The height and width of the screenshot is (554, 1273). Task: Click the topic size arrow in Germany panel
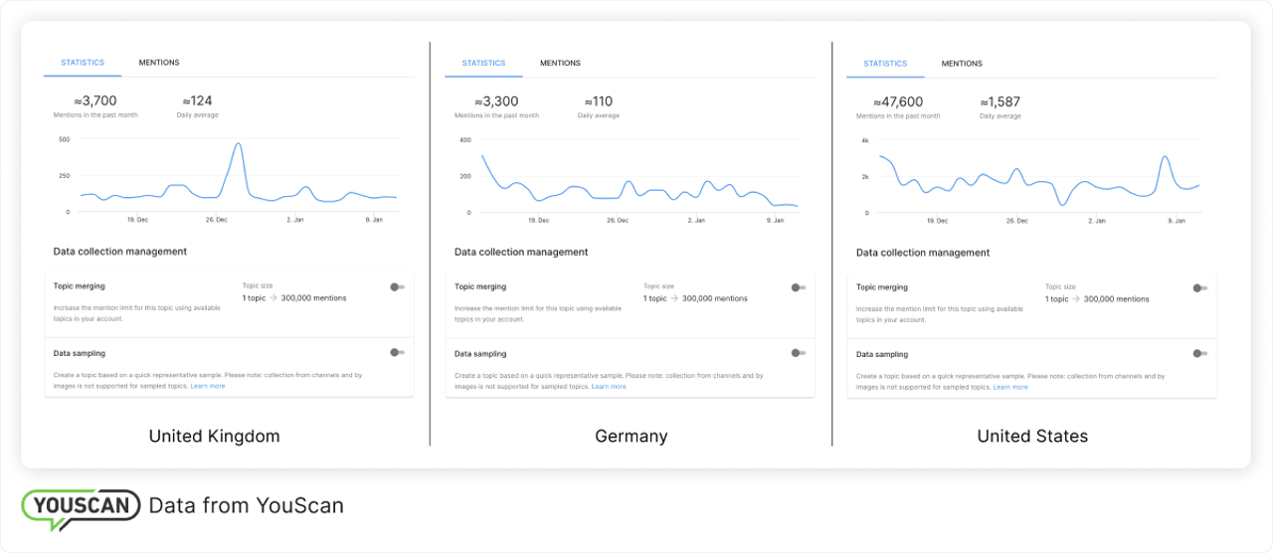click(673, 298)
